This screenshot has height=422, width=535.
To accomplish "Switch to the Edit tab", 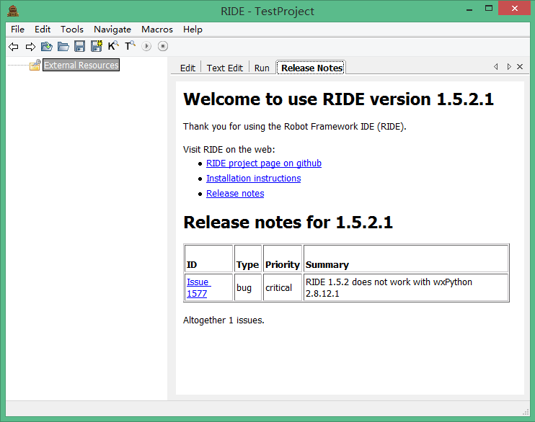I will (x=187, y=68).
